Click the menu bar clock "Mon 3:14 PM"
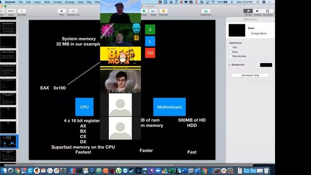 click(x=244, y=2)
